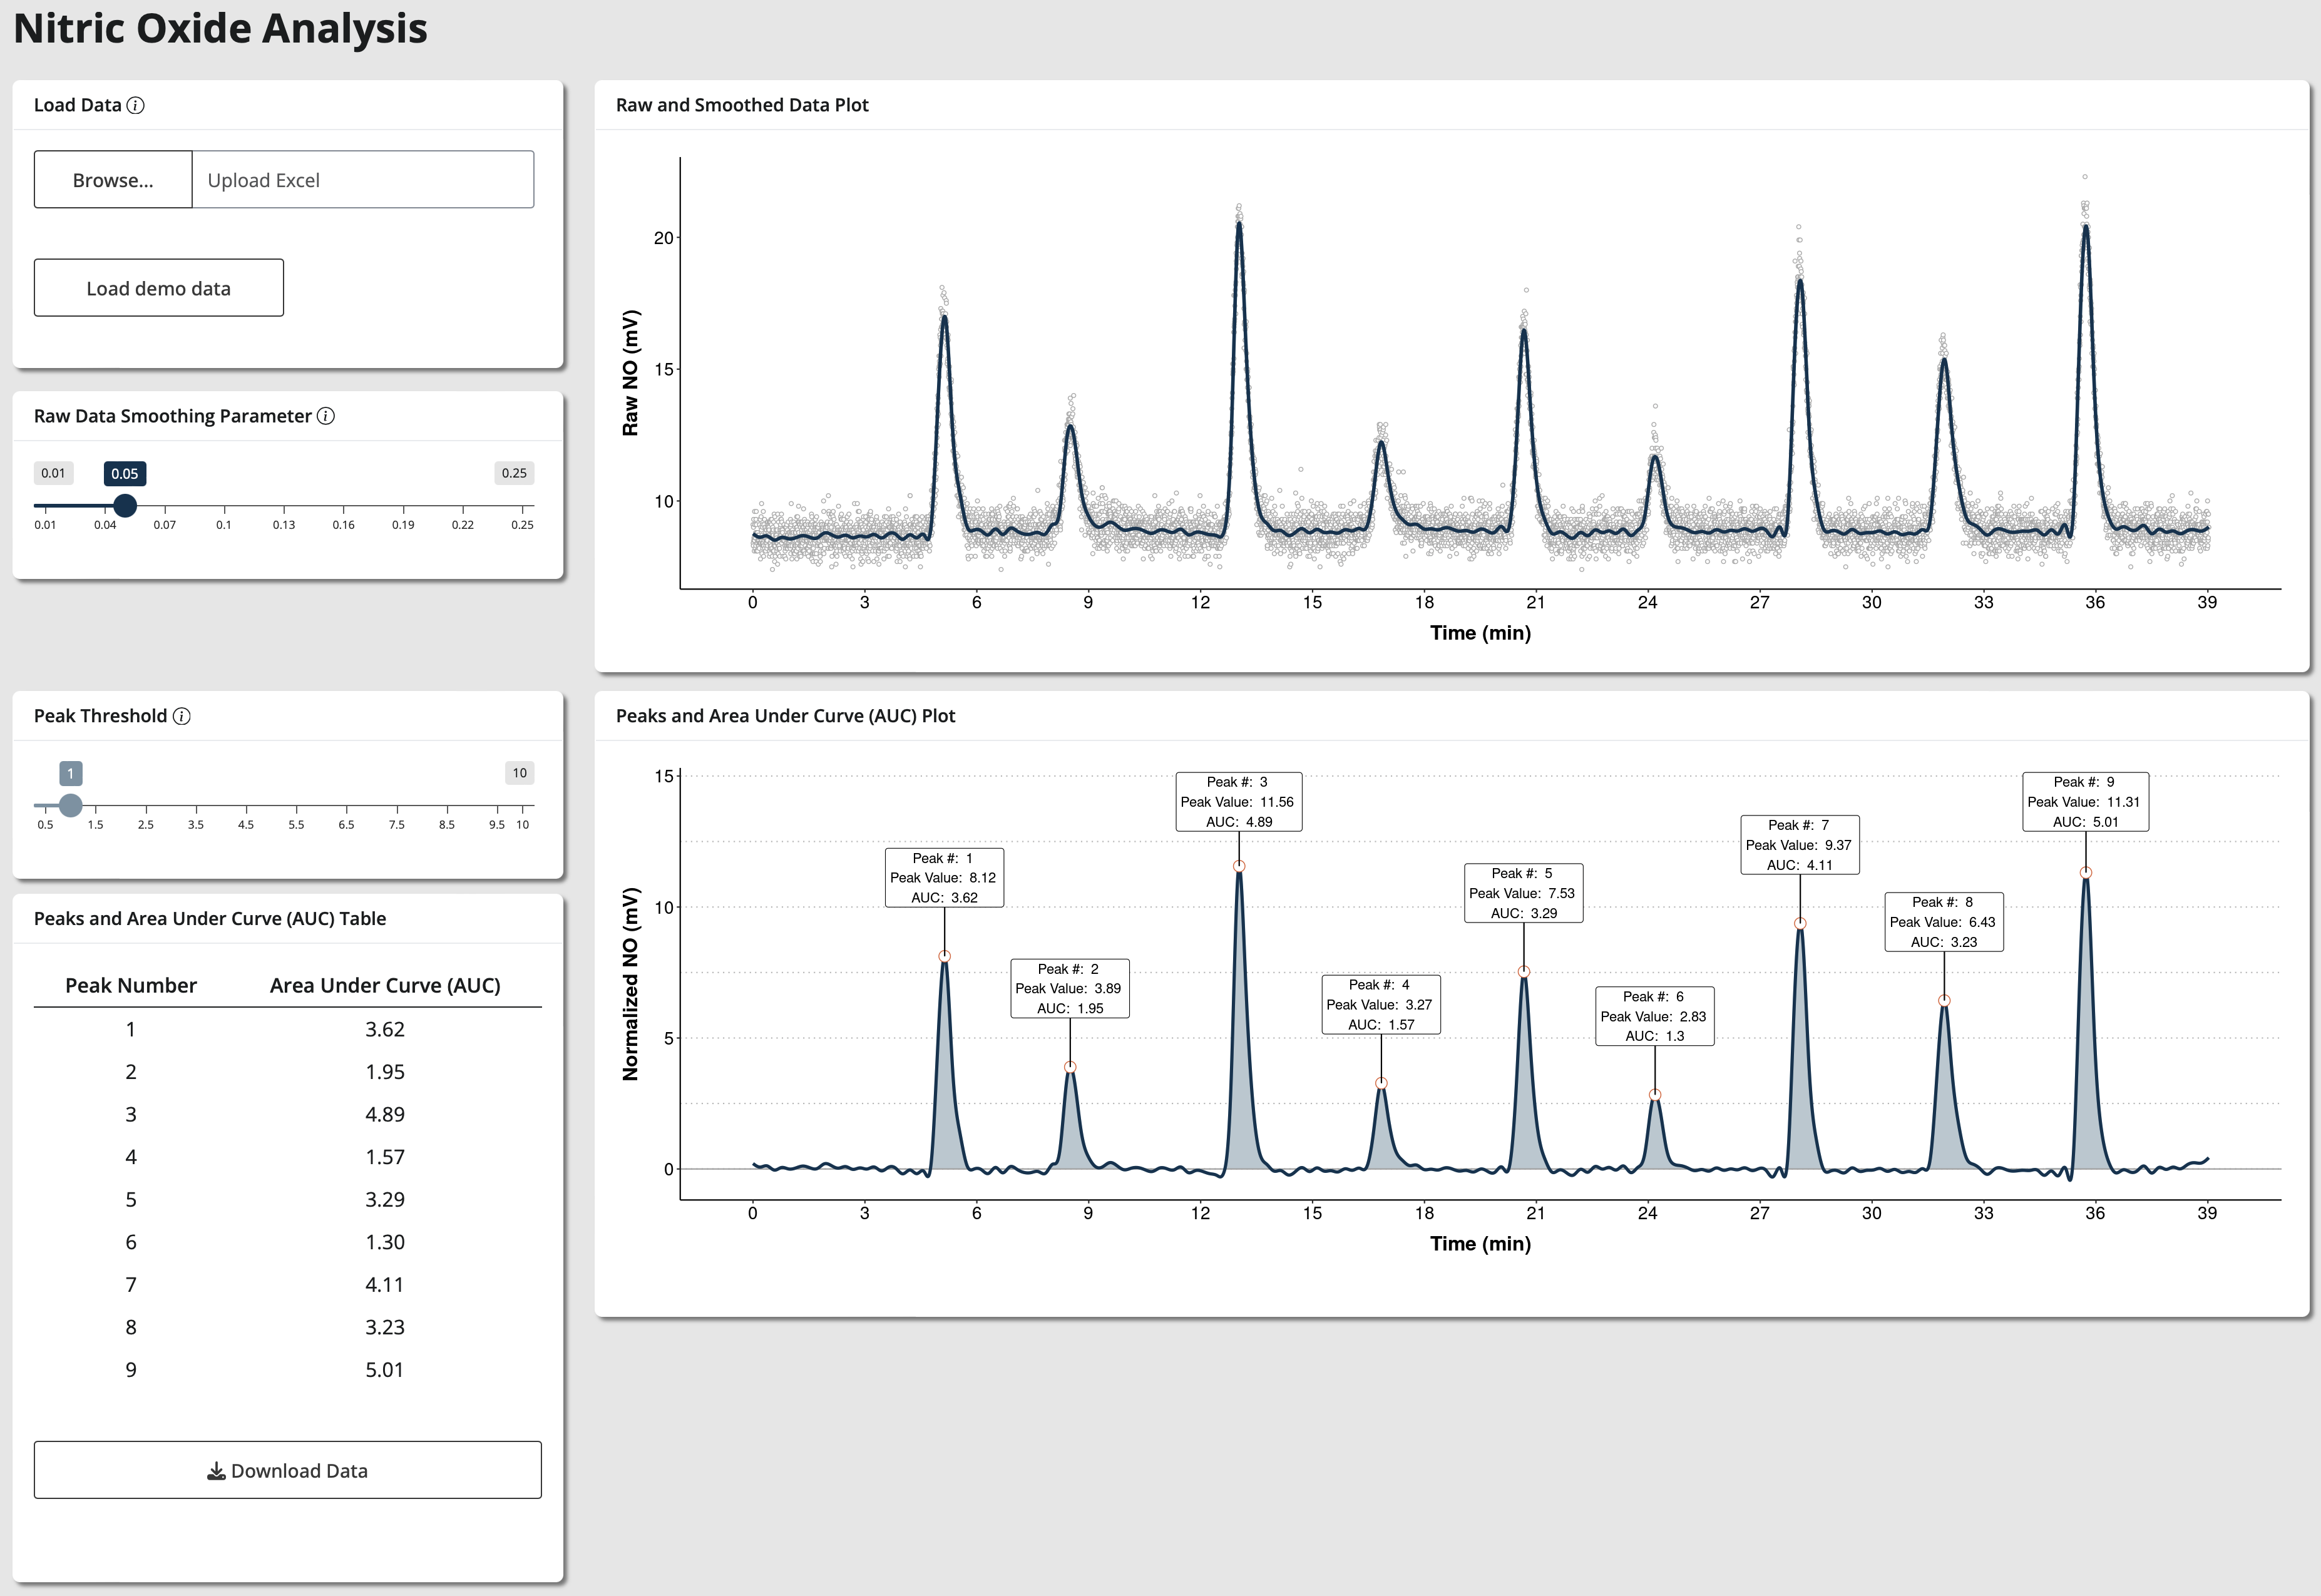Click the Peak Threshold slider handle

tap(70, 805)
